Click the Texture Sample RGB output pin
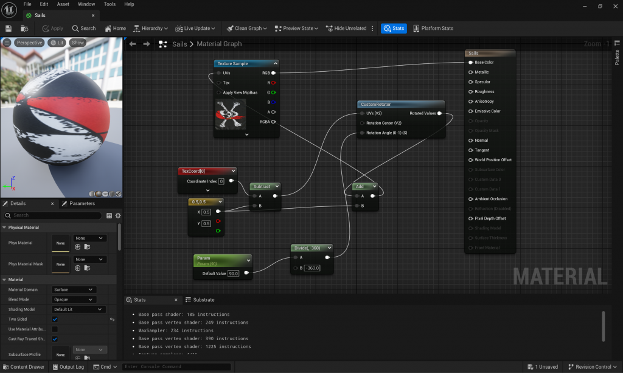The height and width of the screenshot is (373, 623). 273,73
